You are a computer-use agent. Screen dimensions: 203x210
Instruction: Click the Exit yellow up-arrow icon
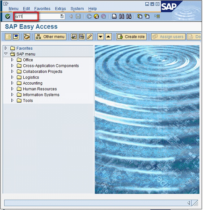pos(96,16)
